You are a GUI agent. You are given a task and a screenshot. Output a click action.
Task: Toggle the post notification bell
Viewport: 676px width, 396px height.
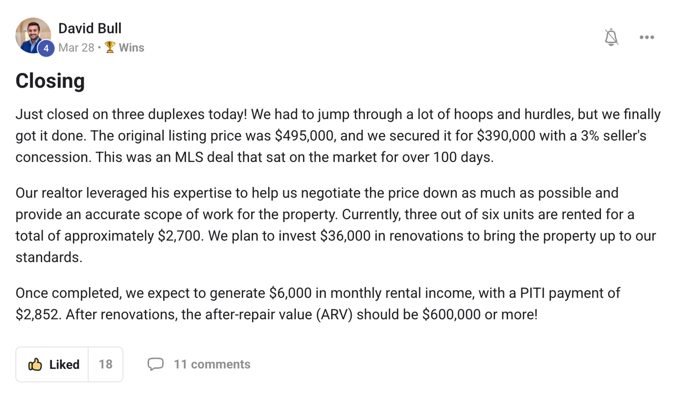coord(611,37)
